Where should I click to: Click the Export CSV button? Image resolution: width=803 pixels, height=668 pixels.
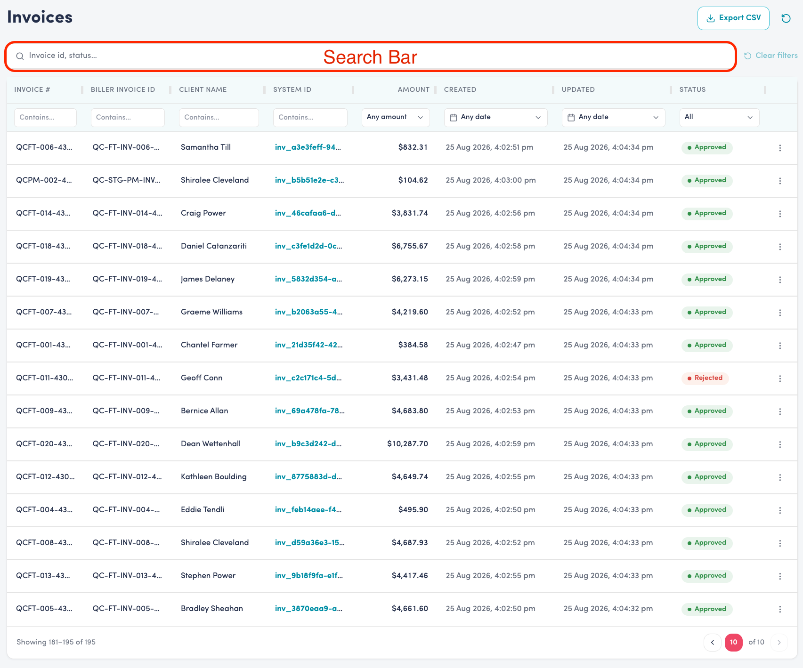[x=733, y=18]
